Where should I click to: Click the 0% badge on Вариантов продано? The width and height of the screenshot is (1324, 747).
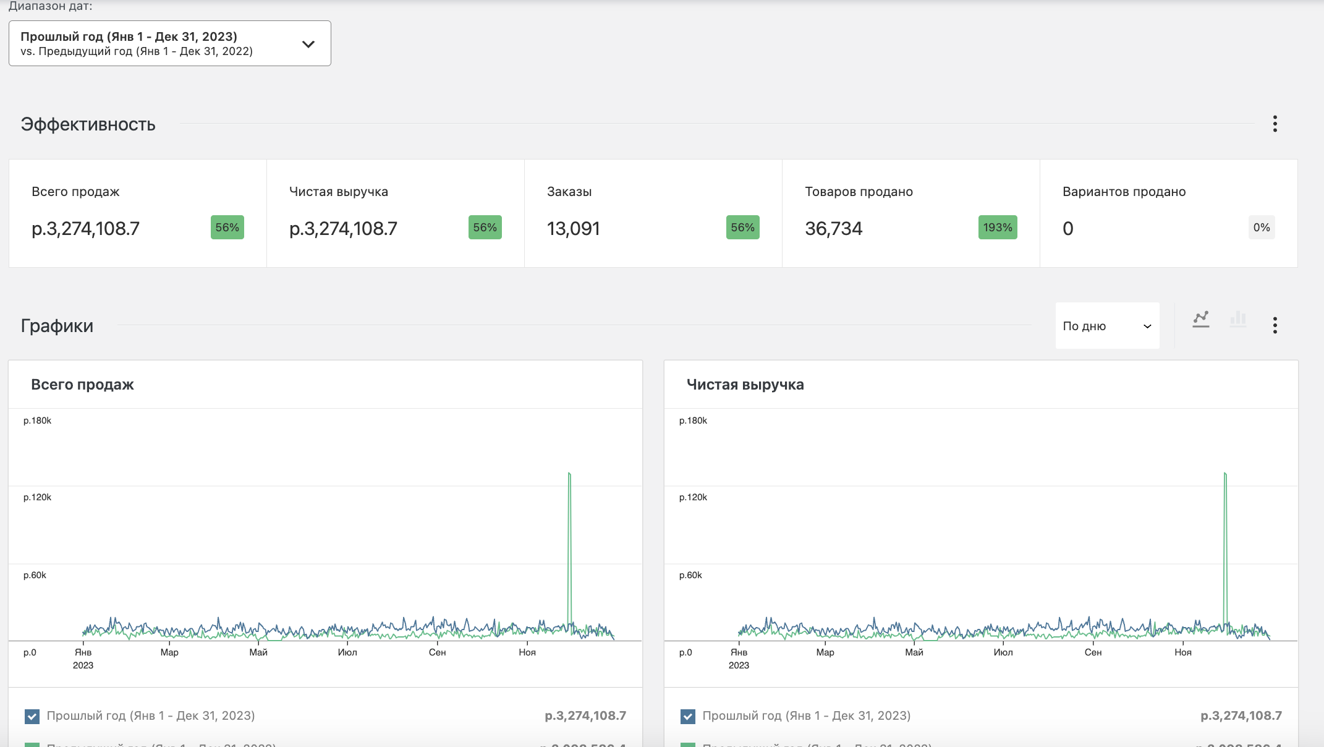click(1261, 228)
